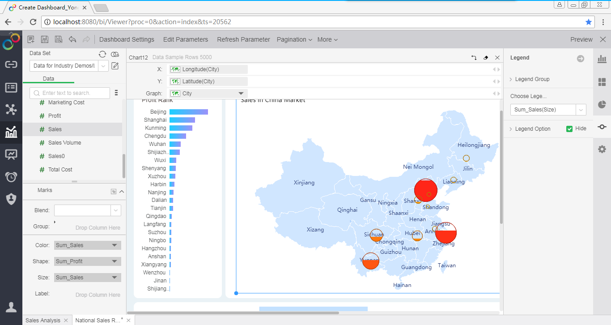The width and height of the screenshot is (611, 325).
Task: Open the grid layout tab on right
Action: [x=602, y=82]
